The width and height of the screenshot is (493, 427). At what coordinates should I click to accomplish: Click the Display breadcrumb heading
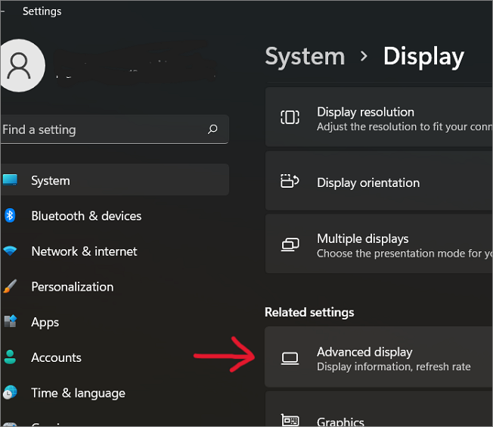pos(423,56)
